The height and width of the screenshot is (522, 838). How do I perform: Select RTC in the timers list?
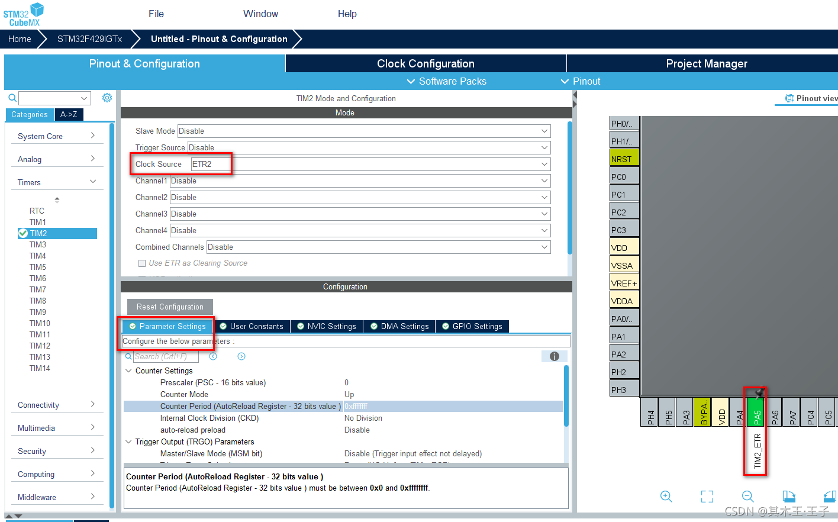(37, 211)
